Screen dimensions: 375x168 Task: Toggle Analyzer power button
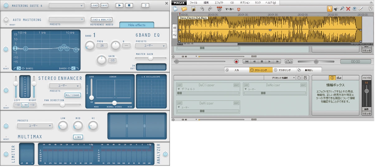click(165, 154)
